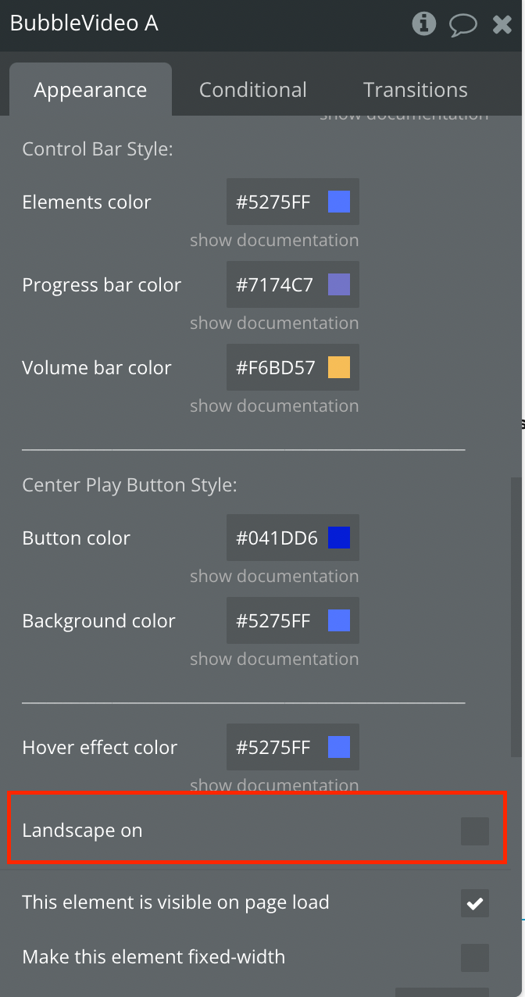This screenshot has height=997, width=525.
Task: Select the Appearance tab
Action: 91,90
